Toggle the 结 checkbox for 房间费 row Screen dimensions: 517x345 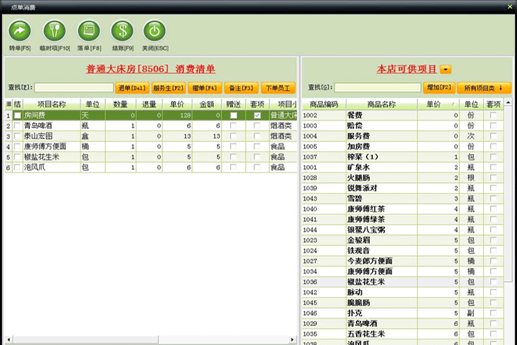point(17,115)
